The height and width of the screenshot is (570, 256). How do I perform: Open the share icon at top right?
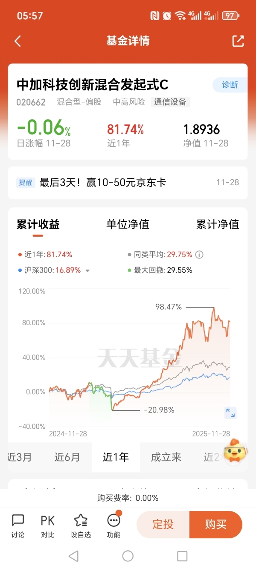[x=238, y=41]
